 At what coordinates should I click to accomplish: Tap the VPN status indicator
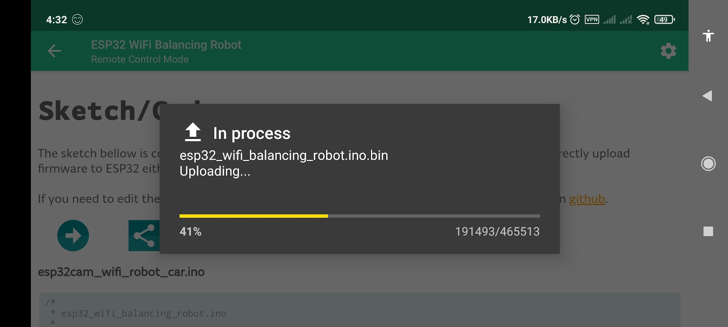592,19
